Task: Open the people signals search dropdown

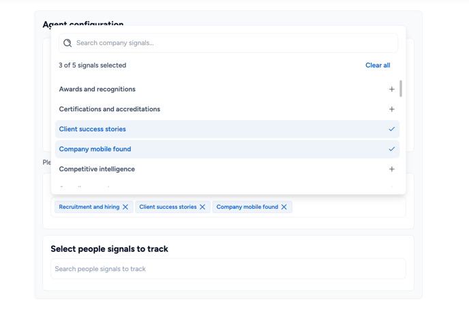Action: click(x=228, y=269)
